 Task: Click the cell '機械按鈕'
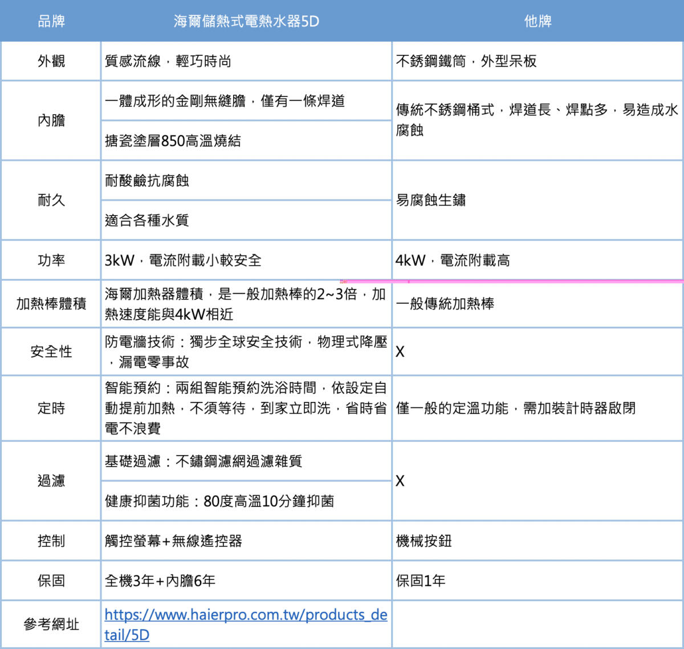click(x=538, y=541)
